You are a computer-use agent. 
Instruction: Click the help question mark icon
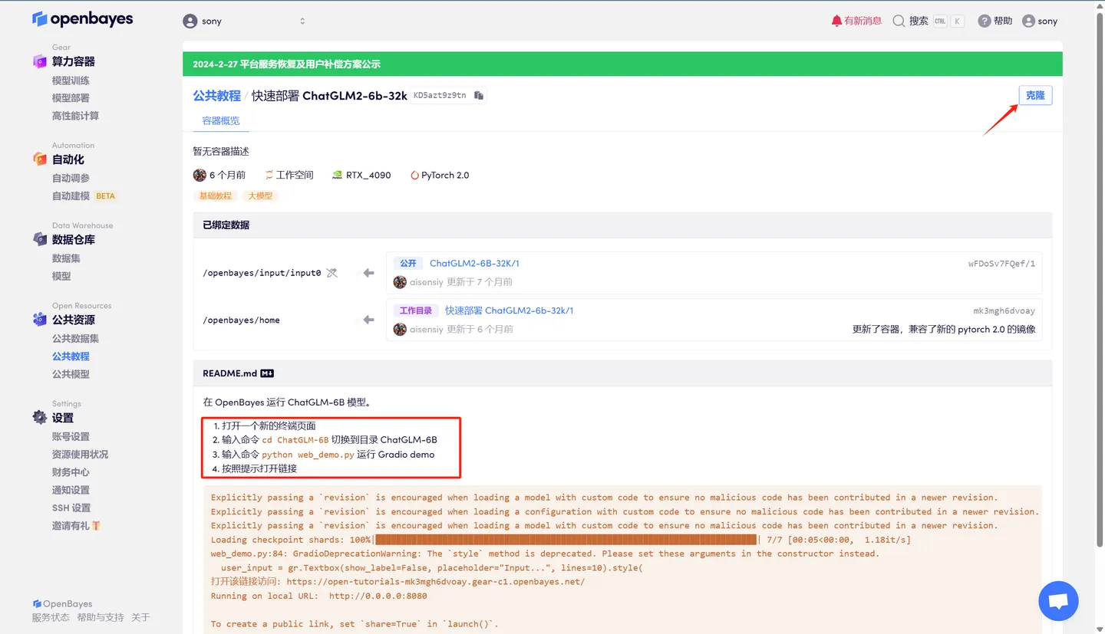click(985, 21)
